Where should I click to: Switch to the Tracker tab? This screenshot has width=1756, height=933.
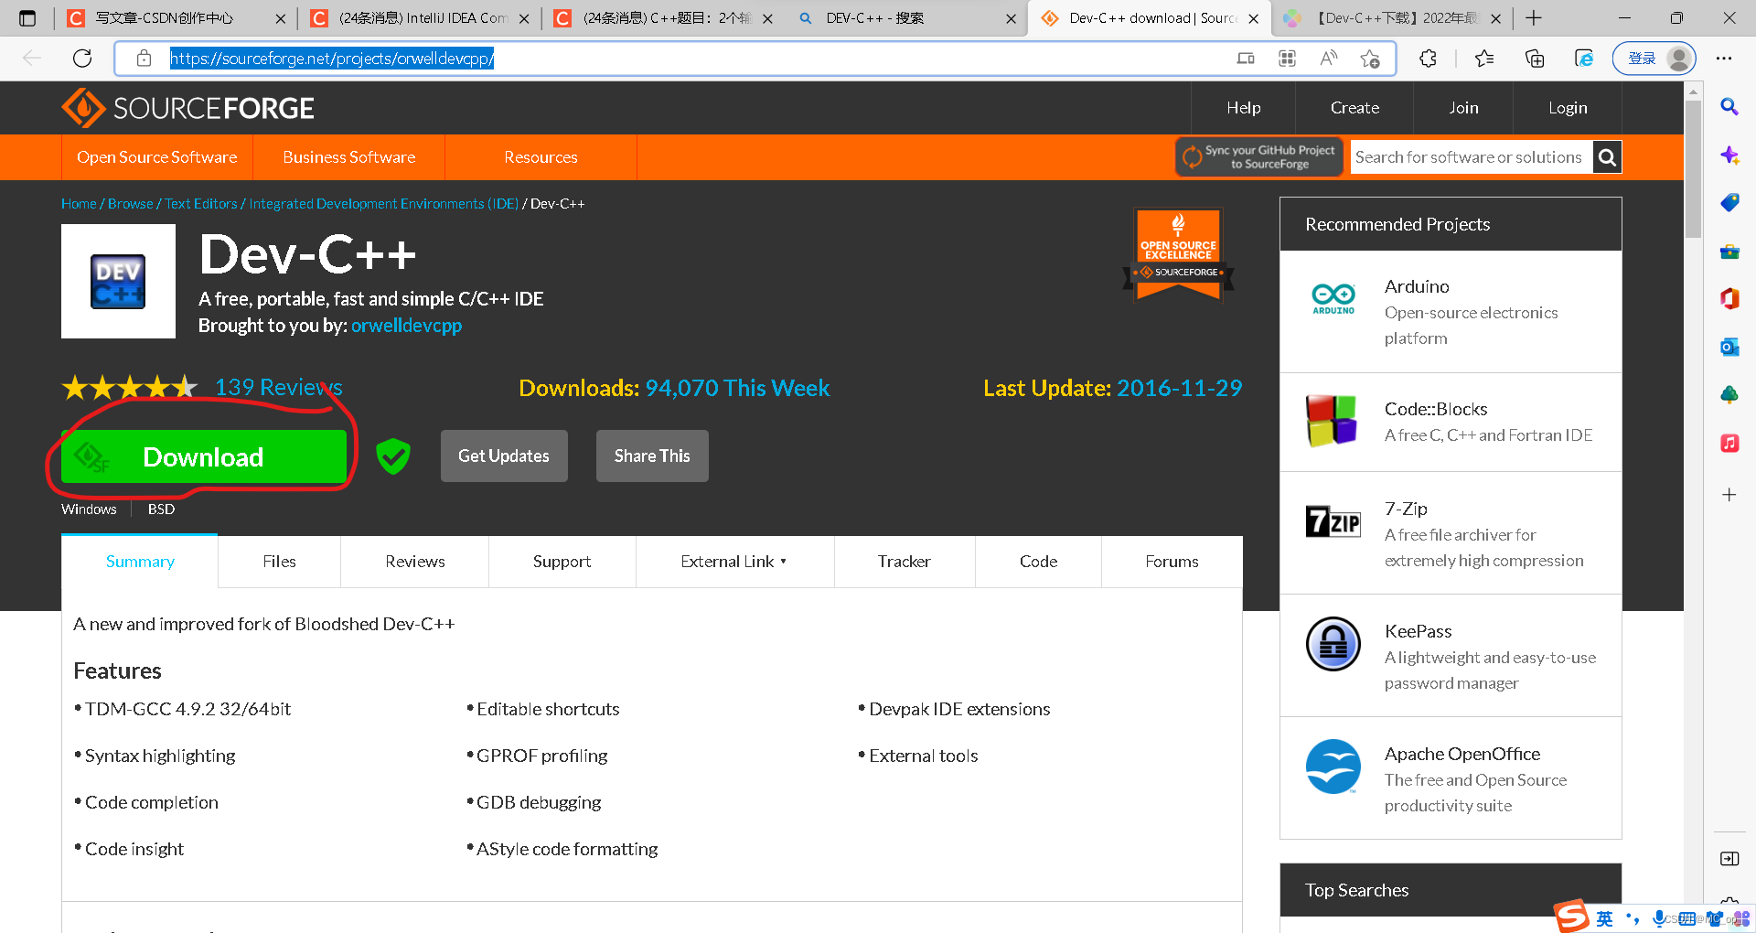click(904, 562)
